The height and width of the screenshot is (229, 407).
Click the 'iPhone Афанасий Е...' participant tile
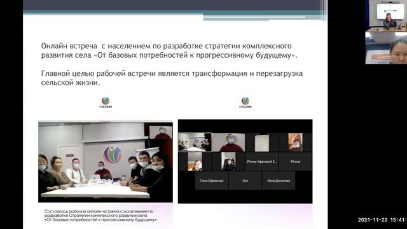261,162
